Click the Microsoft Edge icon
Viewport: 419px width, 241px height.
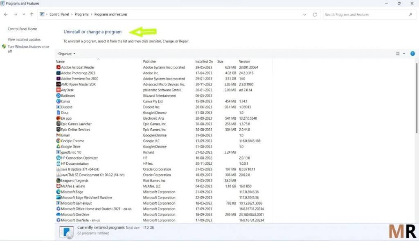pyautogui.click(x=58, y=192)
